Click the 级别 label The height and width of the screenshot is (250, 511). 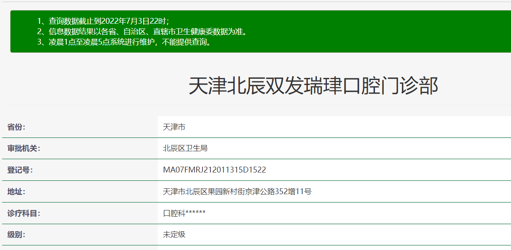pyautogui.click(x=16, y=235)
